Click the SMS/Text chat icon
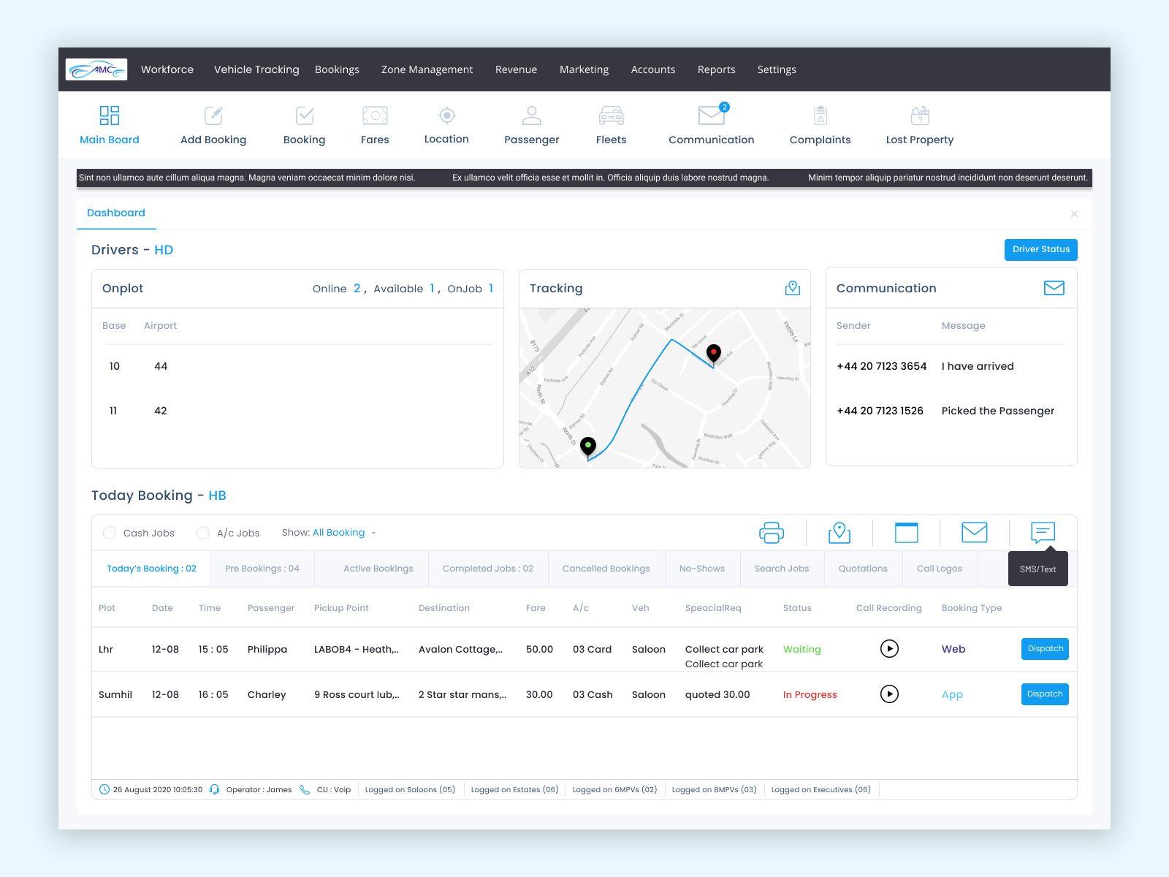The height and width of the screenshot is (877, 1169). 1043,533
